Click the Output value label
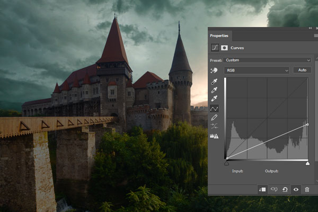Screen dimensions: 318x212 [x=271, y=171]
